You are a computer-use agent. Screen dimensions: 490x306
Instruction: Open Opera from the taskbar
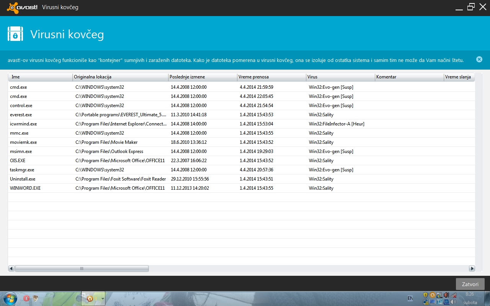[26, 298]
